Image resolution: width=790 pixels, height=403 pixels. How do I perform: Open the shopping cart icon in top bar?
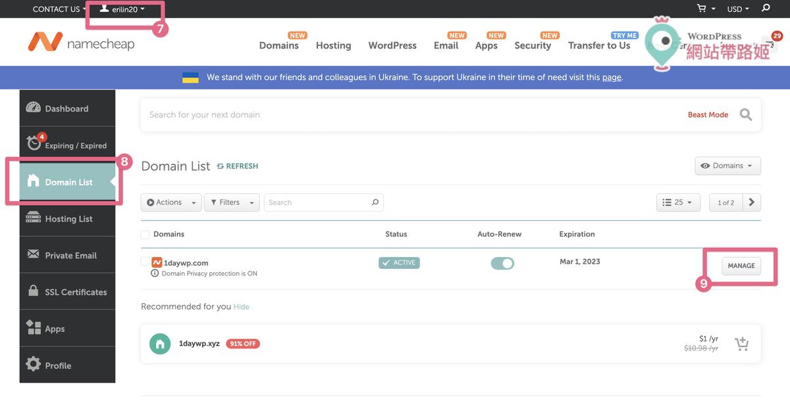702,9
